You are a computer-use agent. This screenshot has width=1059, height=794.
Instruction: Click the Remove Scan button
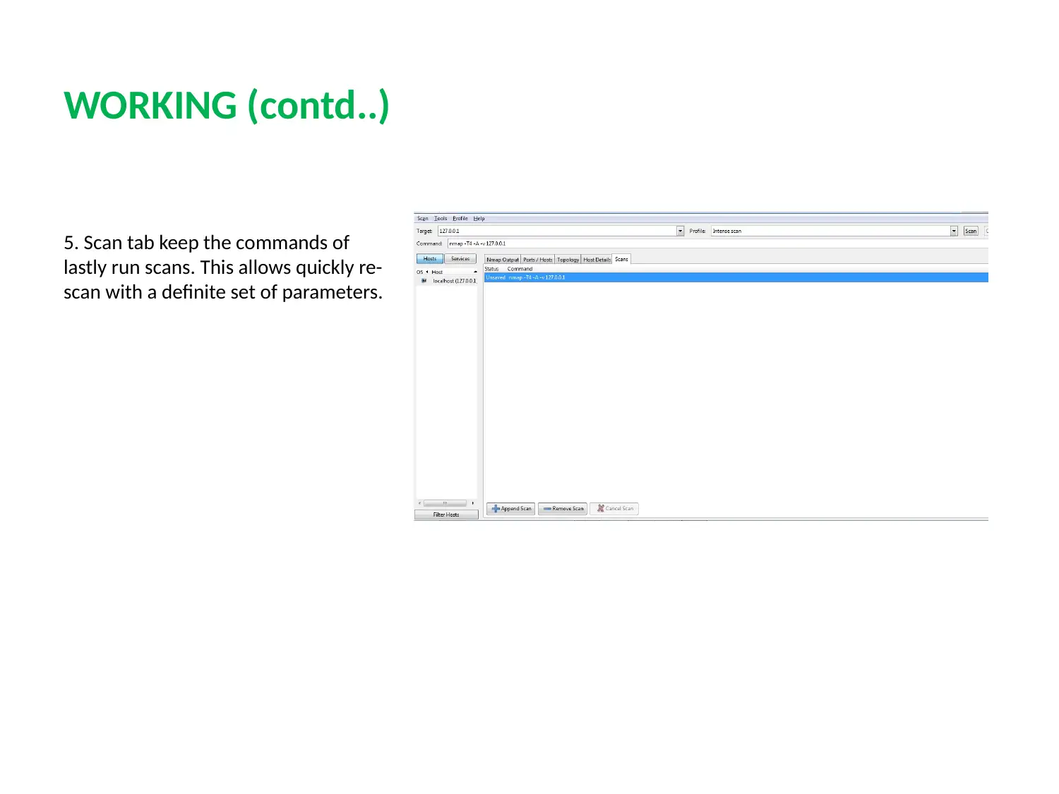[x=563, y=509]
